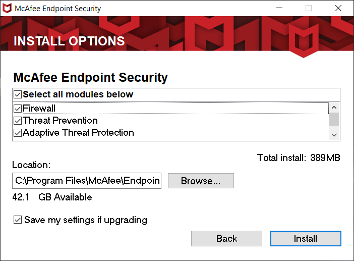Go Back to the previous step
354x261 pixels.
pos(226,238)
